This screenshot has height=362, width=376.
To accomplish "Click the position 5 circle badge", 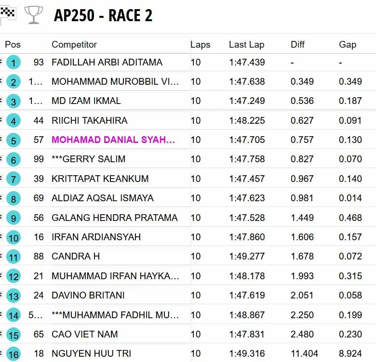I will tap(13, 141).
